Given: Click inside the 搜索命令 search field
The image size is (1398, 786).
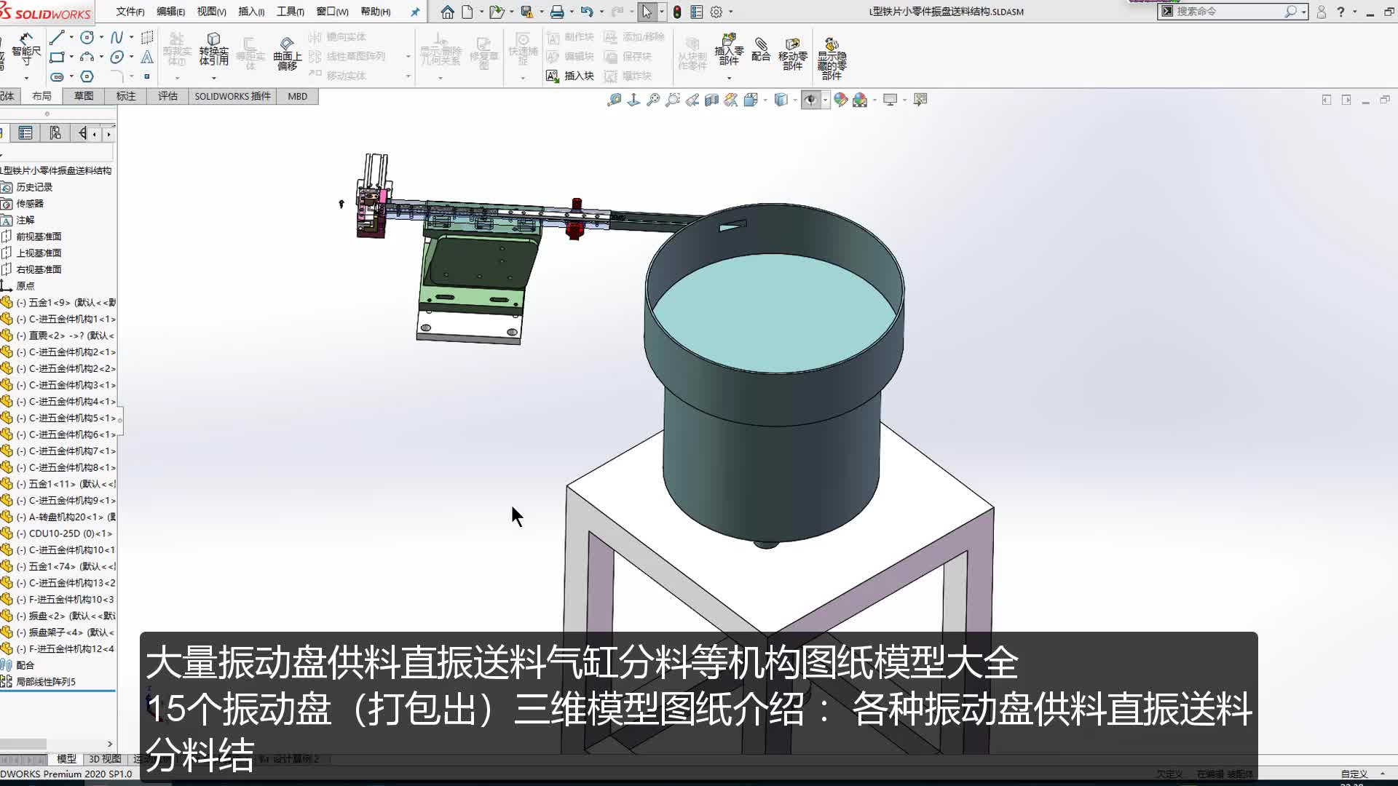Looking at the screenshot, I should tap(1231, 12).
